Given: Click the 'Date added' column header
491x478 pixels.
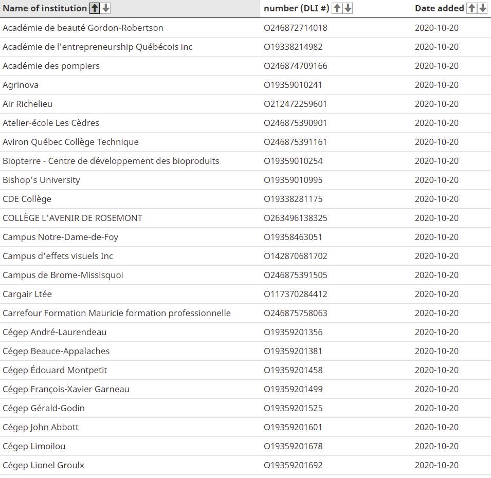Looking at the screenshot, I should point(440,8).
